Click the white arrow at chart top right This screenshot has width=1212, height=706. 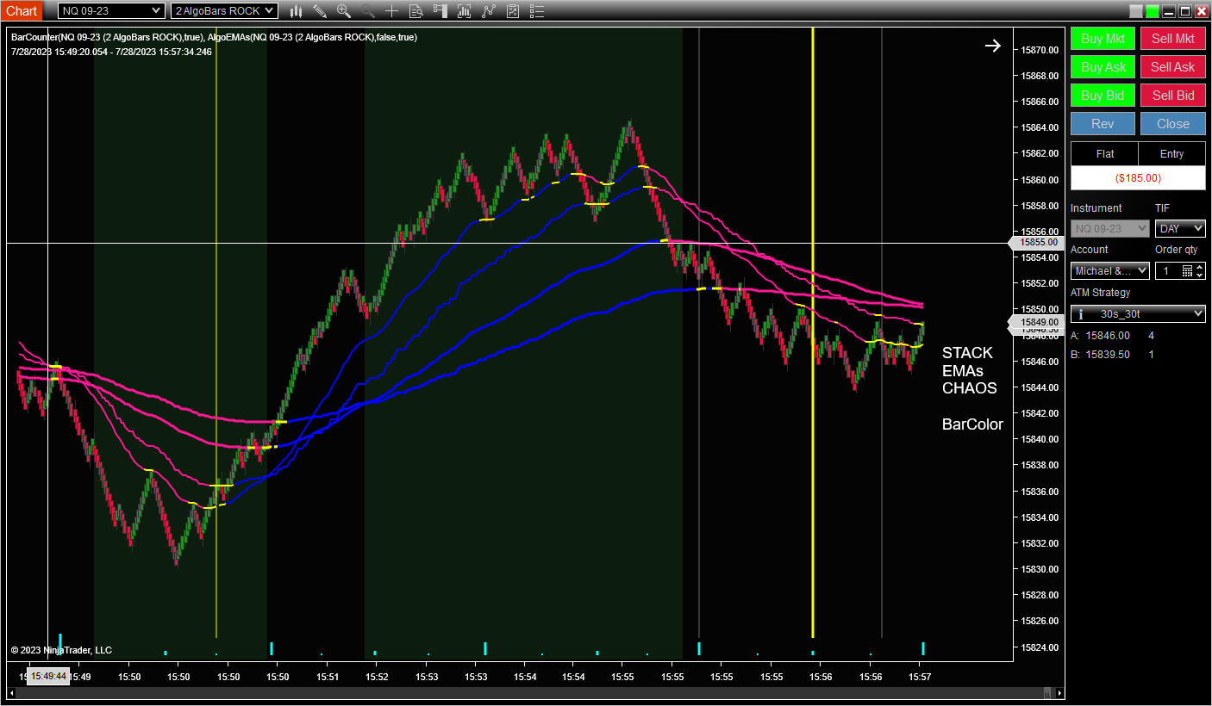coord(993,46)
